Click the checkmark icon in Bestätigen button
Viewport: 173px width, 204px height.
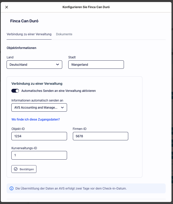[x=16, y=169]
